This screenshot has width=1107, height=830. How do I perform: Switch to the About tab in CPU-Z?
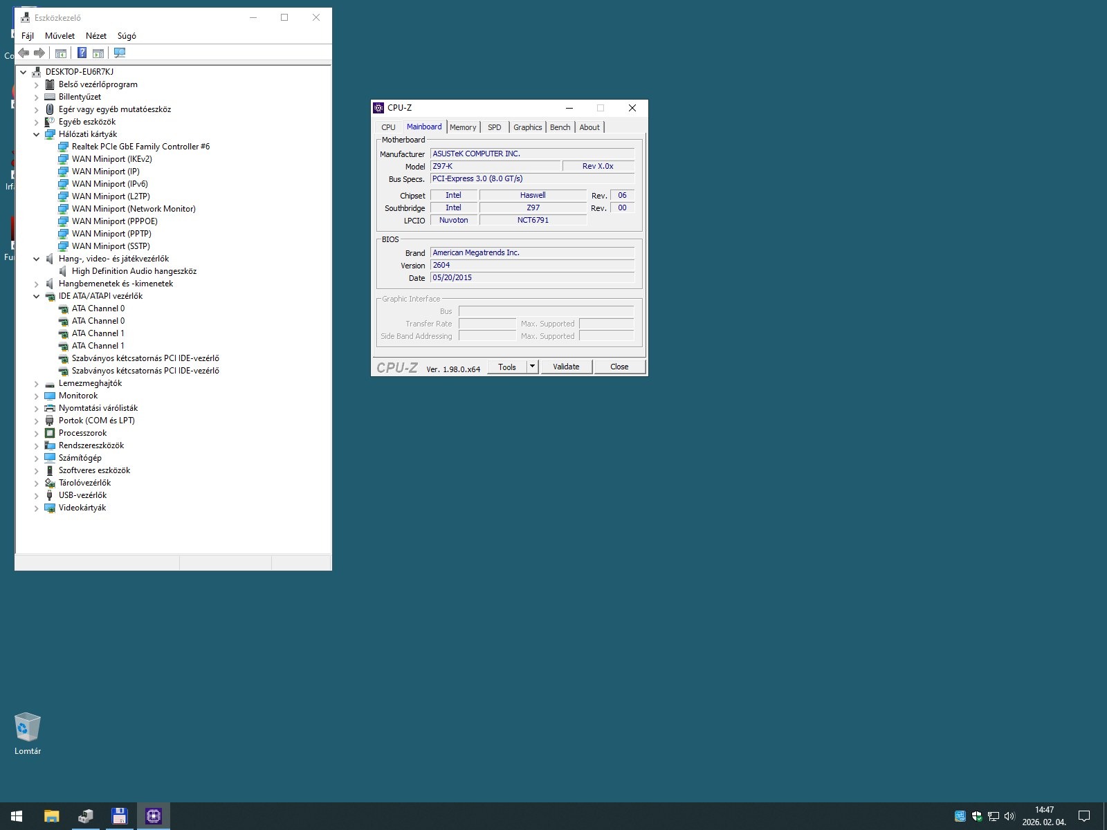(x=589, y=127)
